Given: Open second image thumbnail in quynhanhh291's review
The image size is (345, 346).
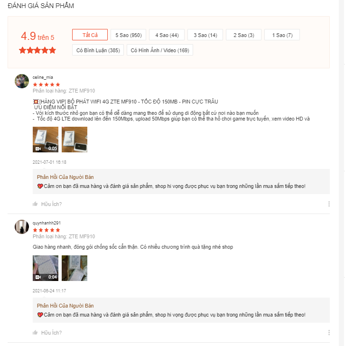Looking at the screenshot, I should (x=75, y=268).
